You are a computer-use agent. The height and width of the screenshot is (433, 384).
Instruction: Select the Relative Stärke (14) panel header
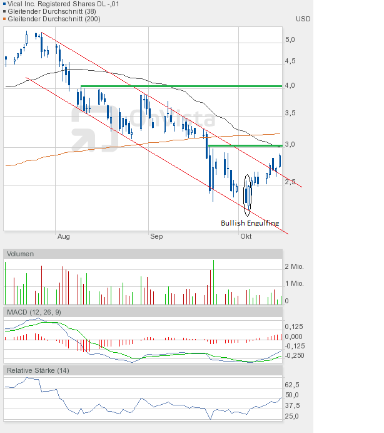(x=38, y=370)
